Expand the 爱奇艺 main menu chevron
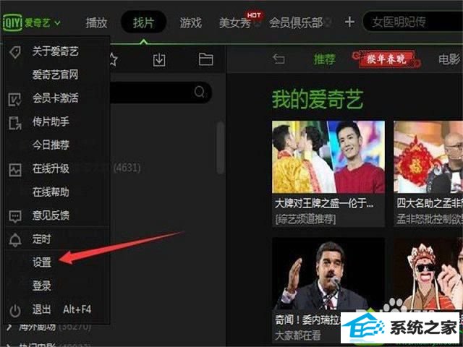This screenshot has width=463, height=347. pos(58,22)
